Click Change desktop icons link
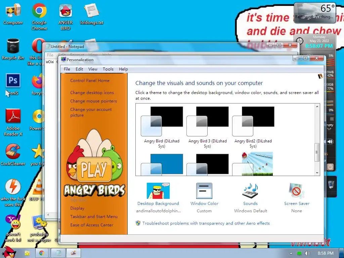 92,93
